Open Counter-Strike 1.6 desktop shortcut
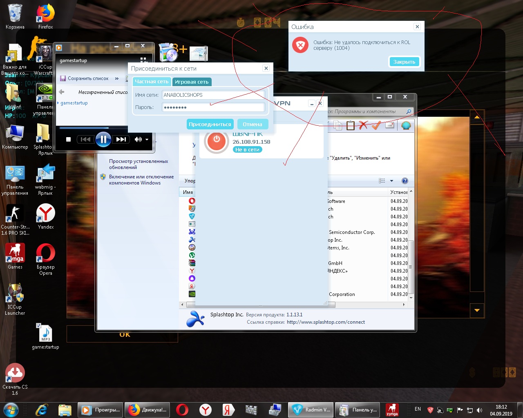 point(15,220)
